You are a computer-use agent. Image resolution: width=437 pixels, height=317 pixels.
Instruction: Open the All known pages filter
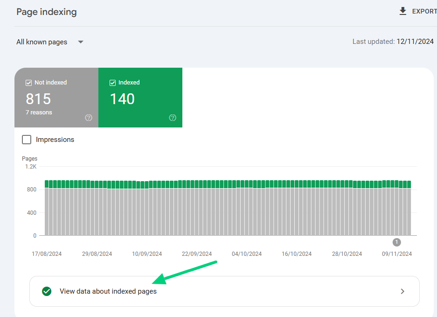coord(42,42)
